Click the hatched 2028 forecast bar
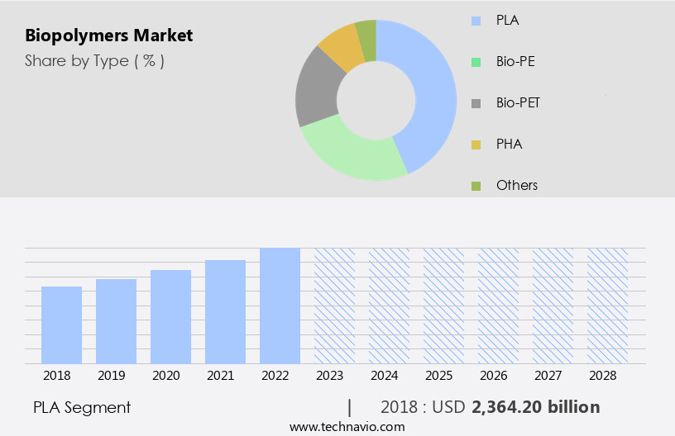 tap(608, 306)
